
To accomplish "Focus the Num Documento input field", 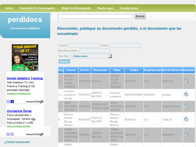I will click(95, 51).
